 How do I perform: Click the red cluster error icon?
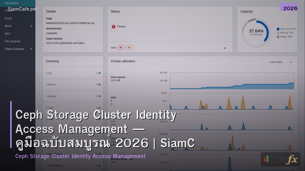(x=114, y=27)
